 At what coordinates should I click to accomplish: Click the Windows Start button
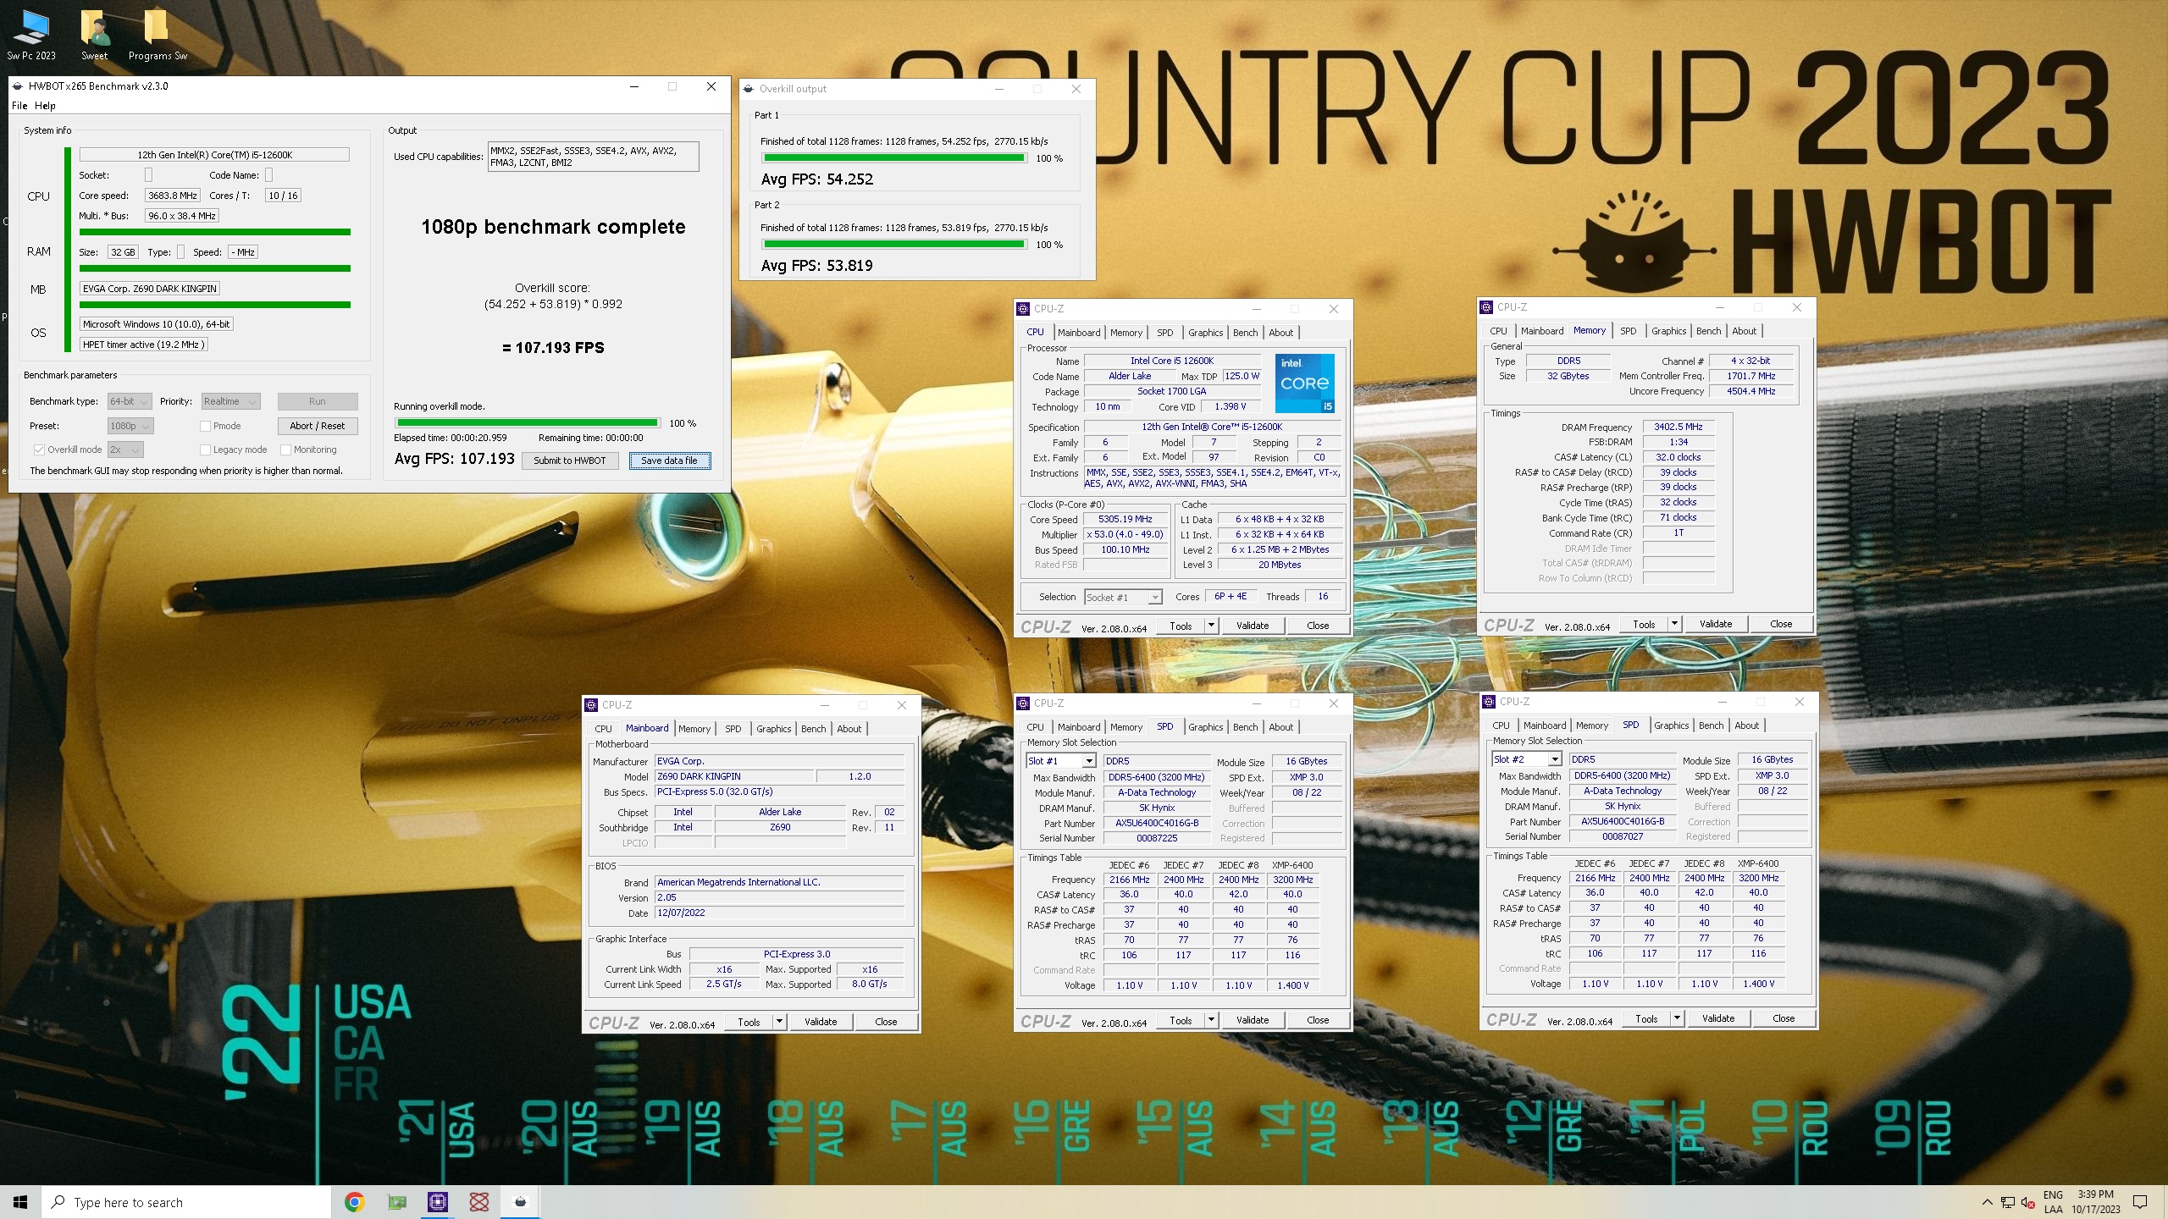(x=20, y=1202)
